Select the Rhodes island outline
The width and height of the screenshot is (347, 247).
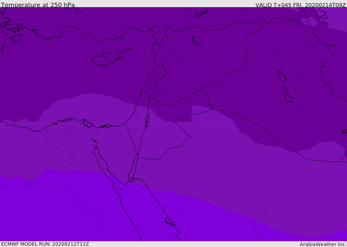(x=17, y=38)
